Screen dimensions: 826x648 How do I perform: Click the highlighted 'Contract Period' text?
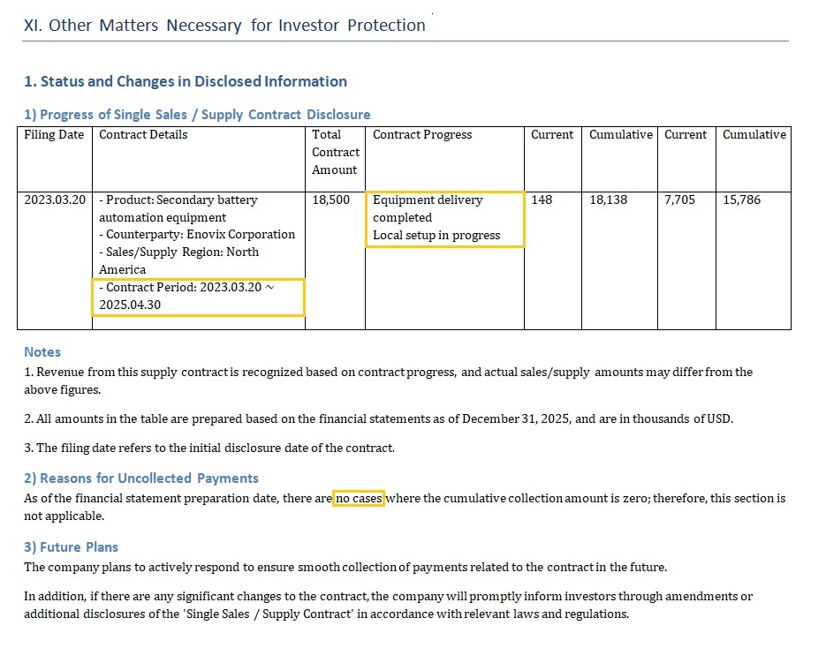point(198,296)
